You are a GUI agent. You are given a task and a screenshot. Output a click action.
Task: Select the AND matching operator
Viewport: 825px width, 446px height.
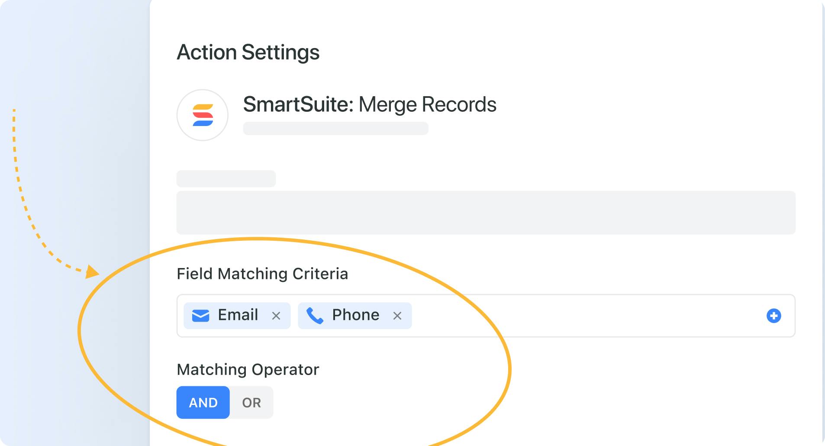pyautogui.click(x=203, y=402)
